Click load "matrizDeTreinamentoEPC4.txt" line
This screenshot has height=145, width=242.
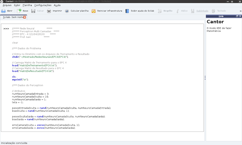34,65
